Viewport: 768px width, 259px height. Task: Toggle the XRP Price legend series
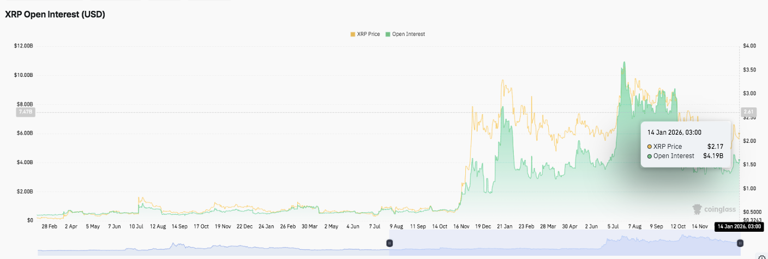(368, 34)
